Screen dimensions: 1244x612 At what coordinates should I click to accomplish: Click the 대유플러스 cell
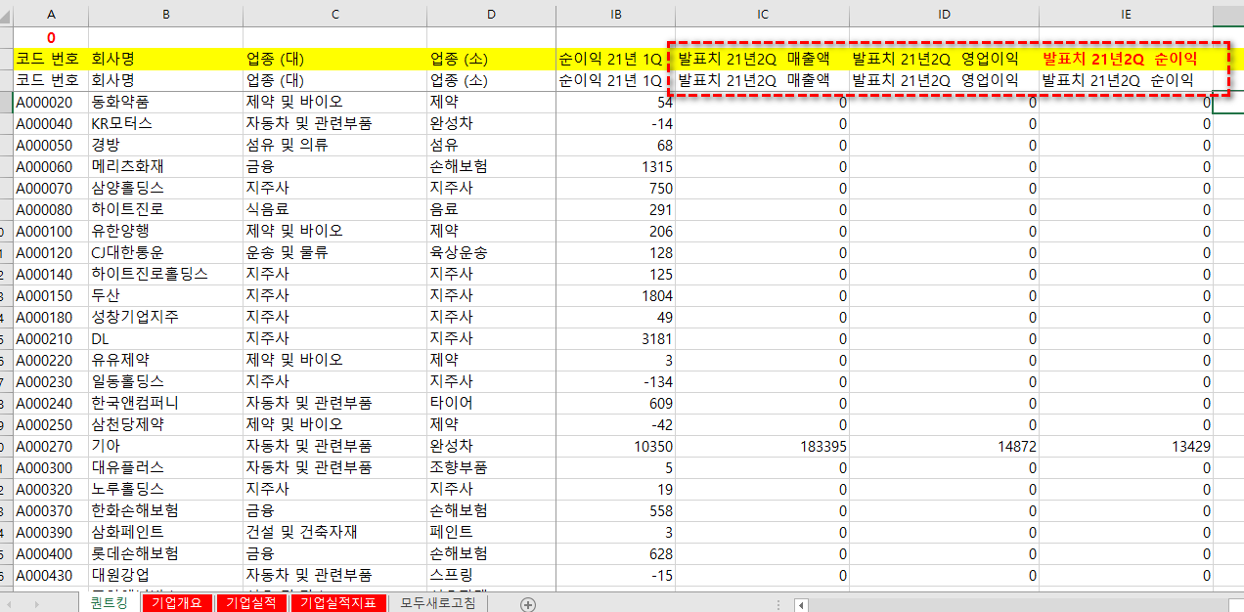[165, 467]
